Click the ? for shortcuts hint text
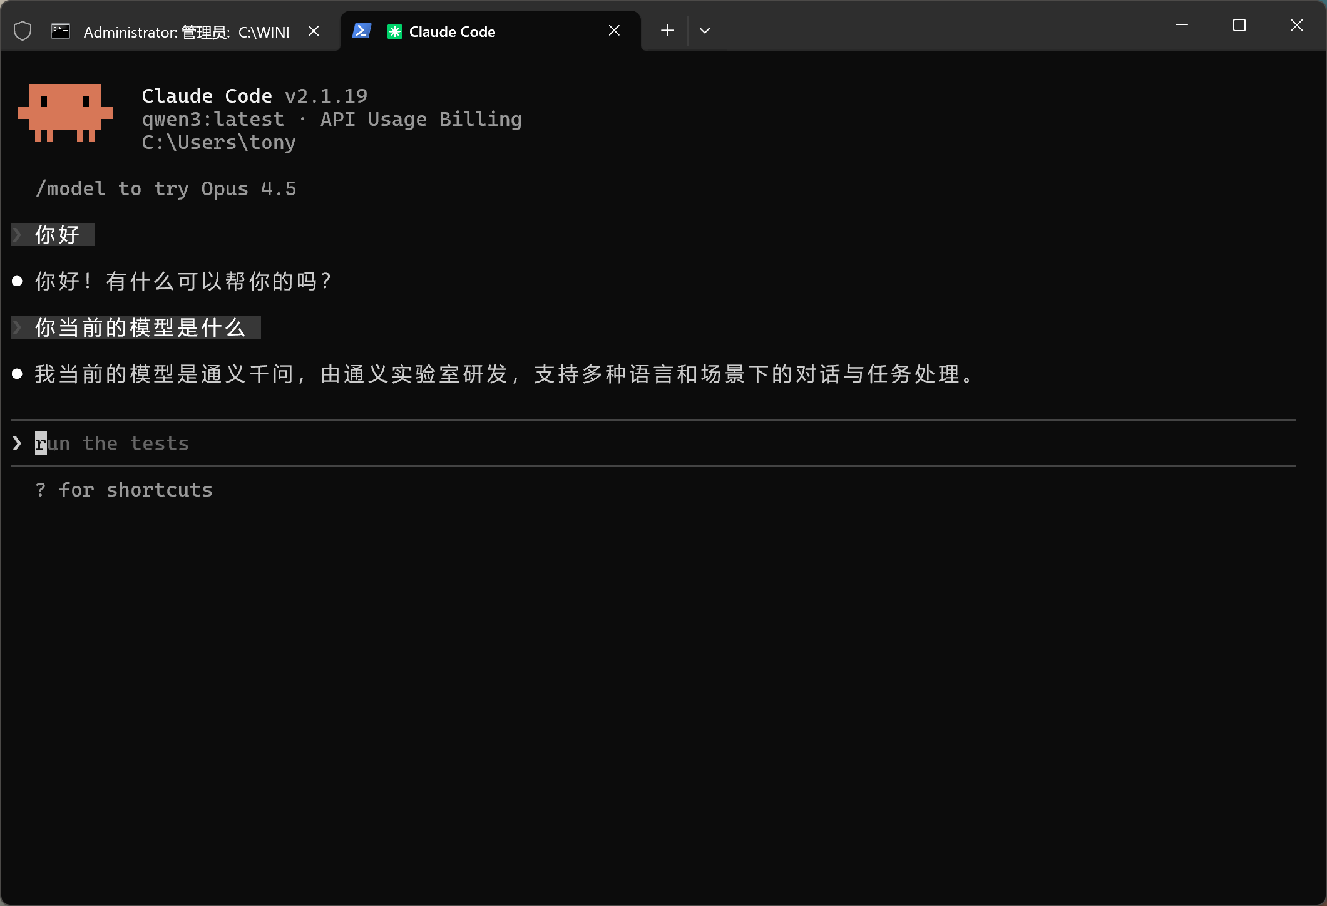Viewport: 1327px width, 906px height. pyautogui.click(x=123, y=490)
